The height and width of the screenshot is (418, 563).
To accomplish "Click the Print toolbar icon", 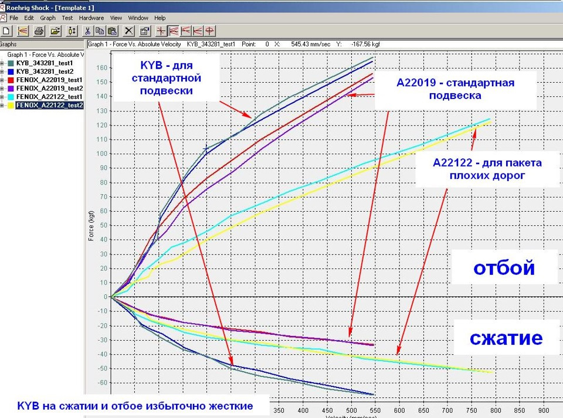I will [39, 31].
